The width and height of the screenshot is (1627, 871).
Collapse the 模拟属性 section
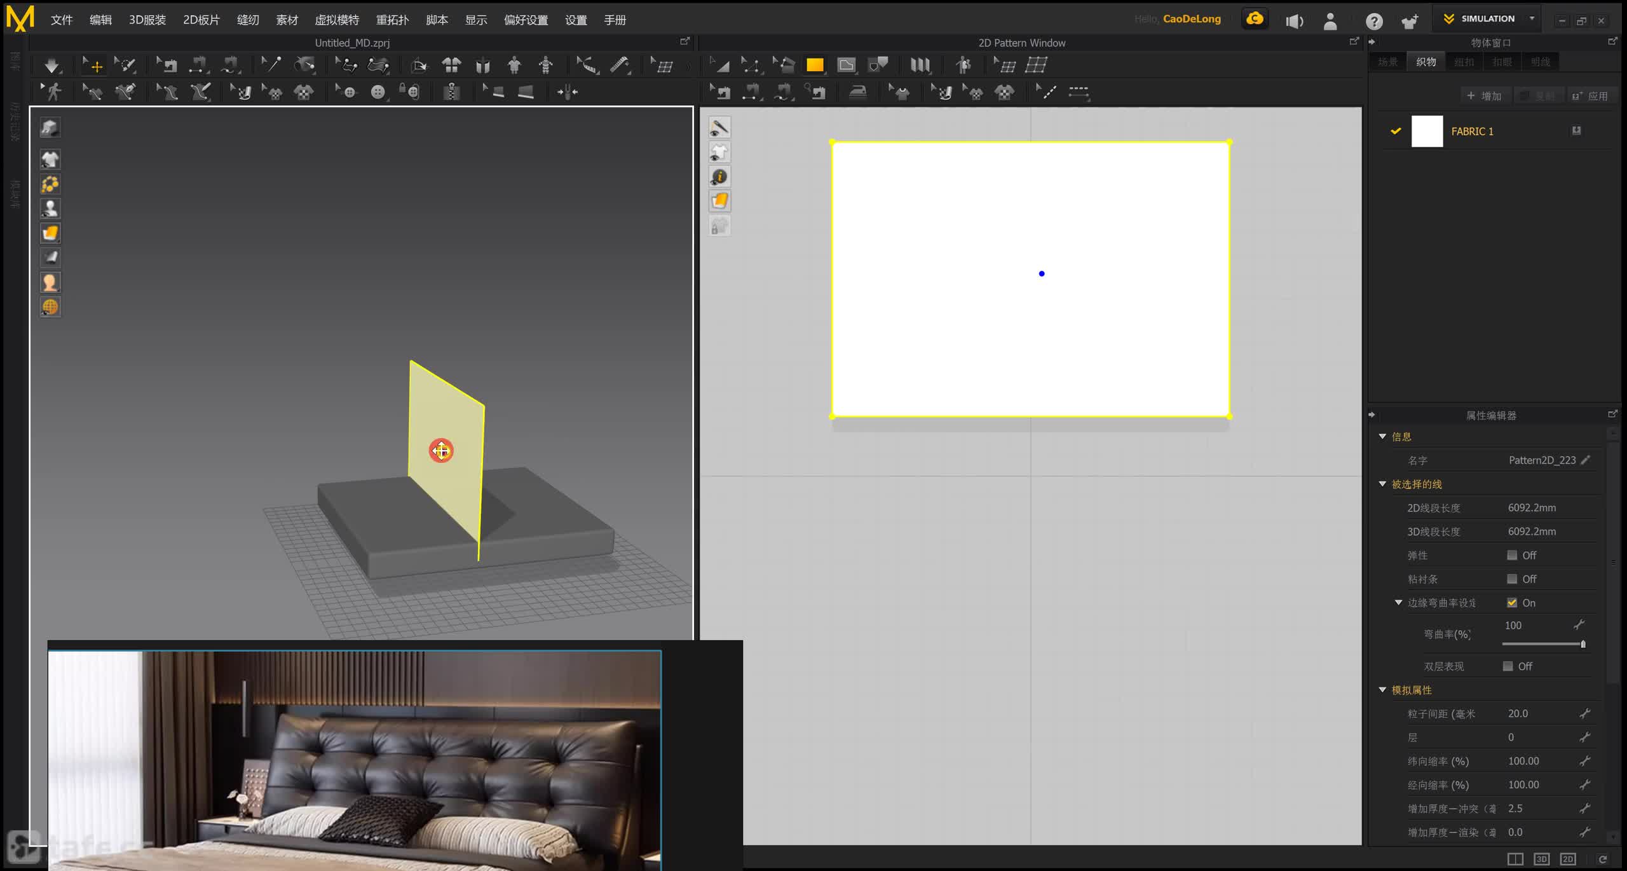[x=1382, y=690]
